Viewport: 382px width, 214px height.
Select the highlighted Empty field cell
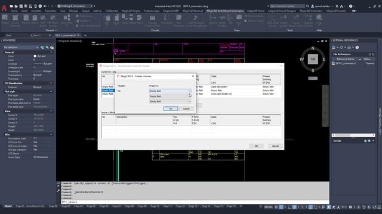[107, 90]
